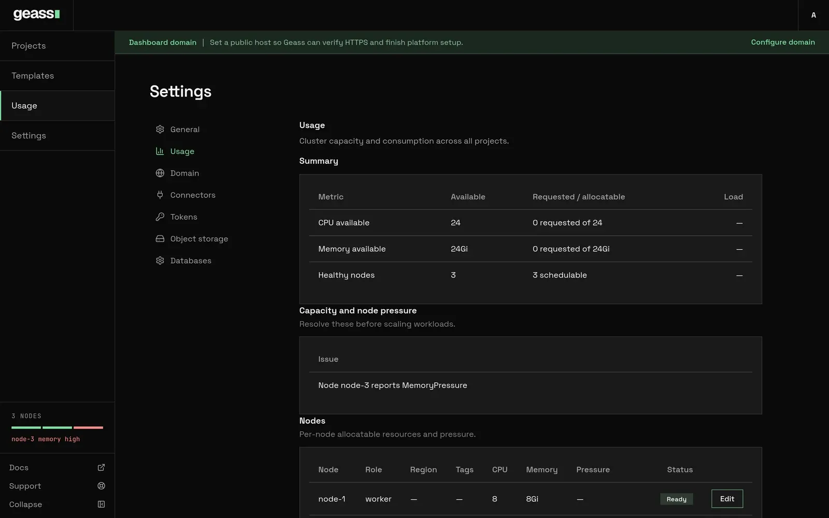Click the Tokens key icon
The image size is (829, 518).
160,217
